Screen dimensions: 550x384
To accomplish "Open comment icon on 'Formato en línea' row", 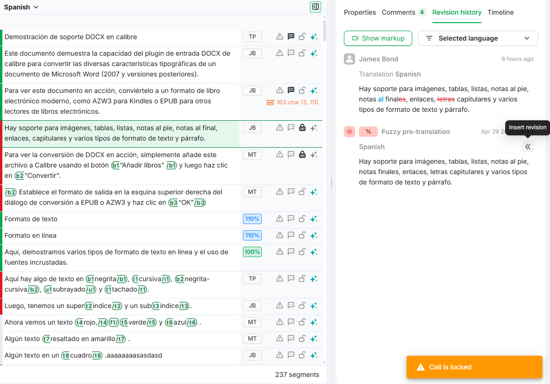I will (x=291, y=235).
